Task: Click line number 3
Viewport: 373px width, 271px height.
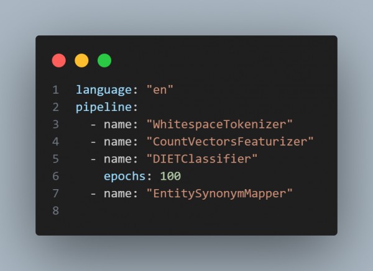Action: tap(56, 125)
